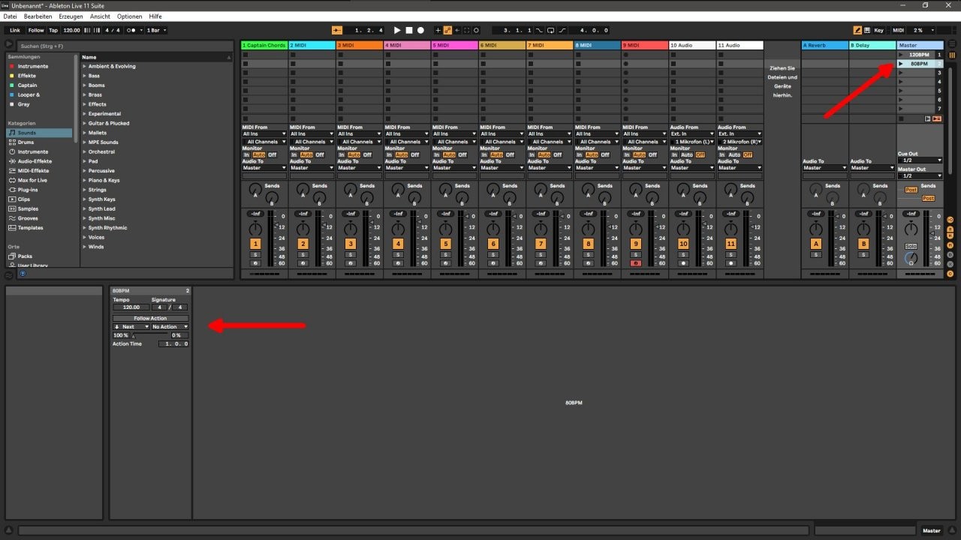Click the Clips category in browser
Image resolution: width=961 pixels, height=540 pixels.
coord(24,199)
